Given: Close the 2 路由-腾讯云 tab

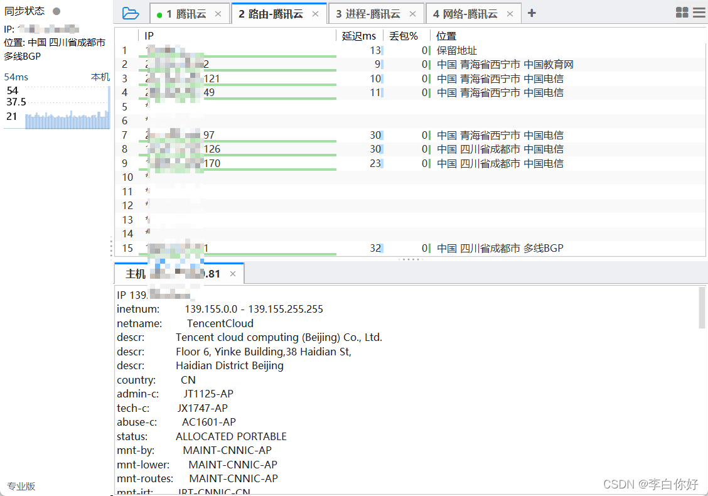Looking at the screenshot, I should click(315, 14).
